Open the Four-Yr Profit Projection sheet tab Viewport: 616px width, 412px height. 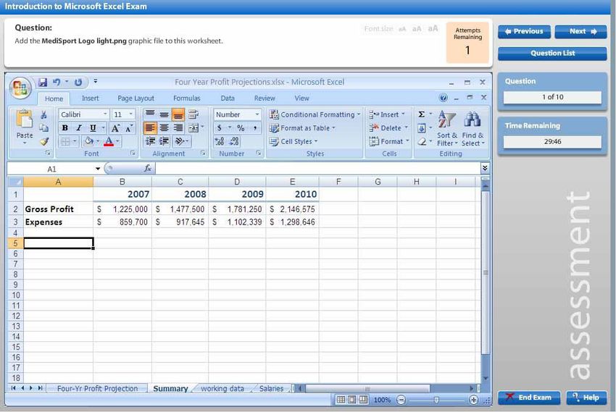point(97,388)
